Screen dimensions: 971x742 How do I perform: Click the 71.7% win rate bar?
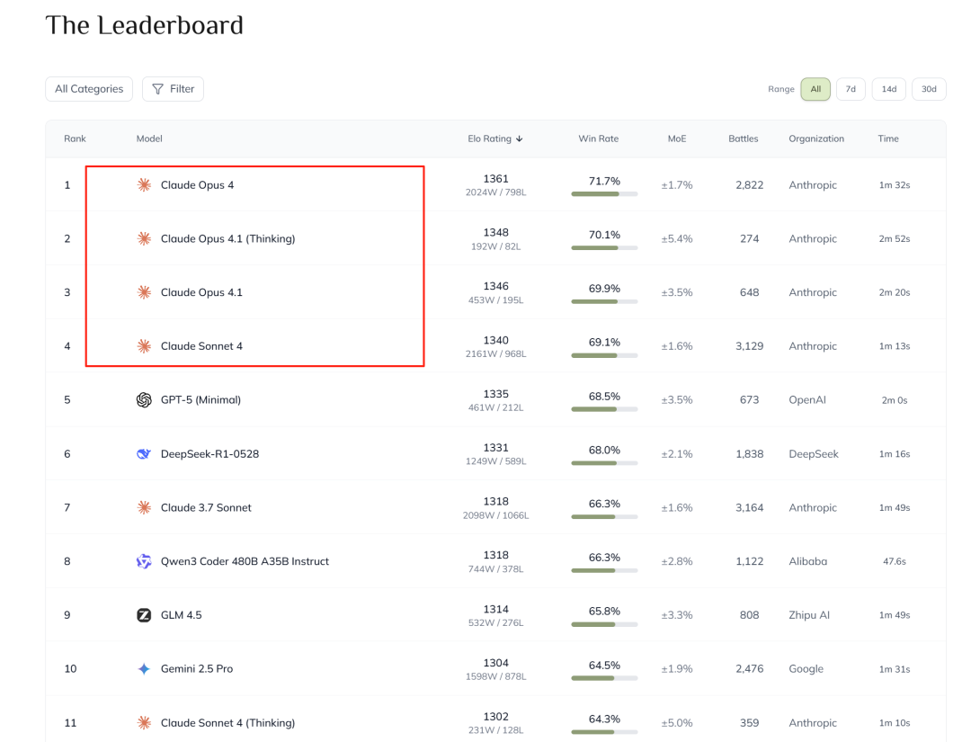pyautogui.click(x=604, y=194)
